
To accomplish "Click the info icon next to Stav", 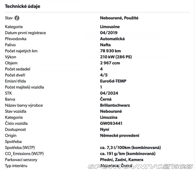I will [17, 18].
